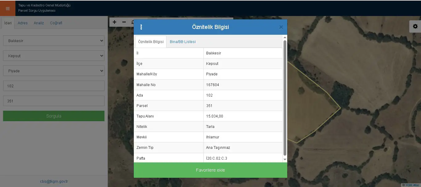The height and width of the screenshot is (187, 421).
Task: Open the cbs@tkgm.gov.tr email link
Action: (x=54, y=181)
